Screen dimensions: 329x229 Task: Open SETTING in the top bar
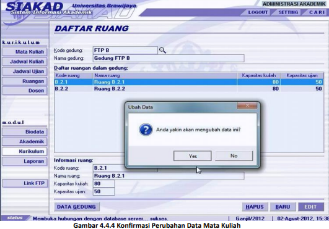click(288, 12)
